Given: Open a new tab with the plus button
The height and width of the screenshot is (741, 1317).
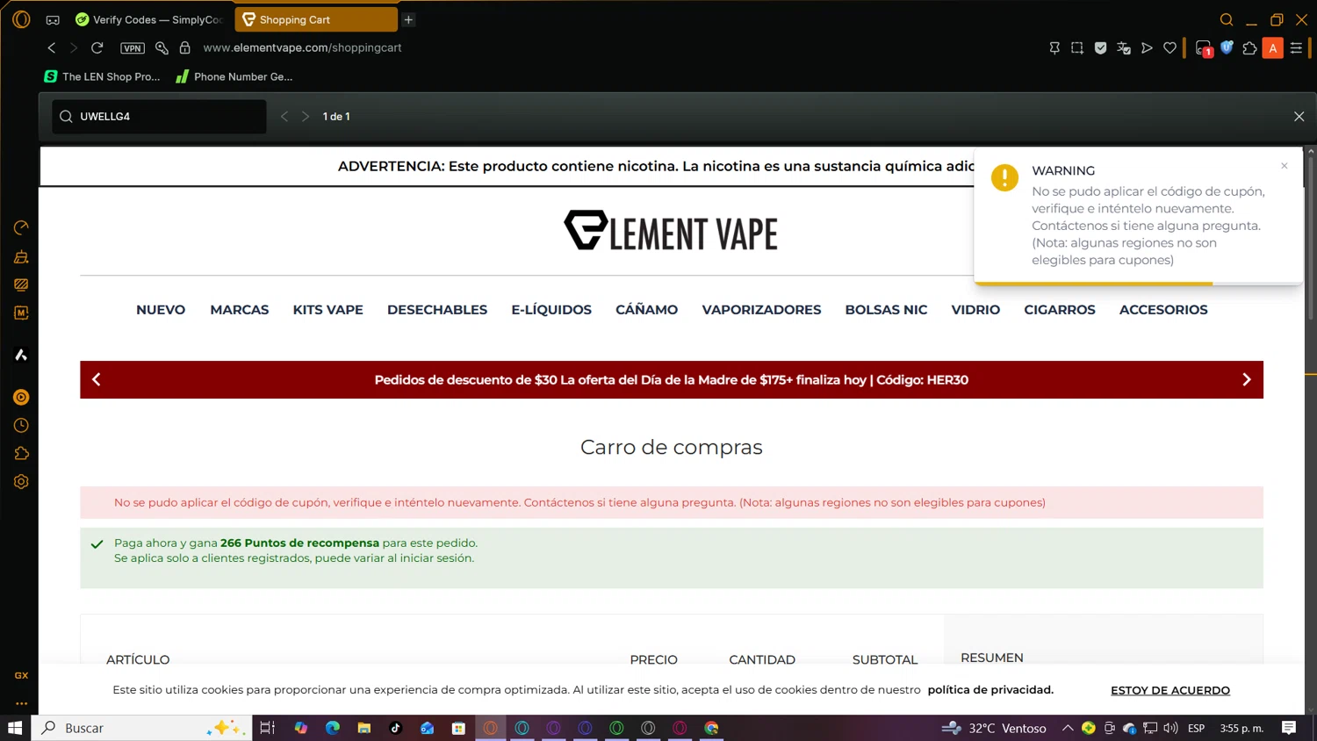Looking at the screenshot, I should 408,19.
